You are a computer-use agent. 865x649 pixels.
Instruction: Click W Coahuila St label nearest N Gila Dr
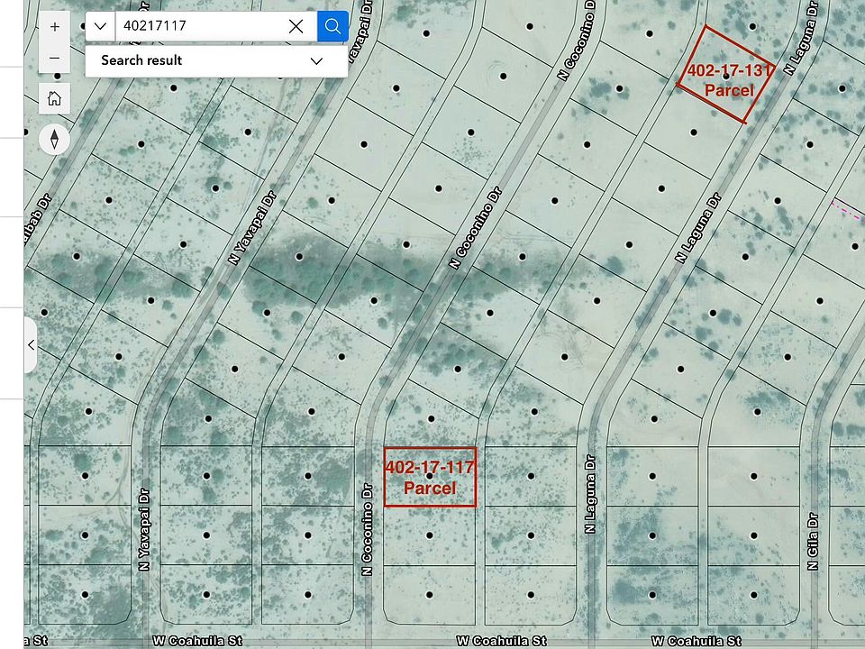point(695,641)
